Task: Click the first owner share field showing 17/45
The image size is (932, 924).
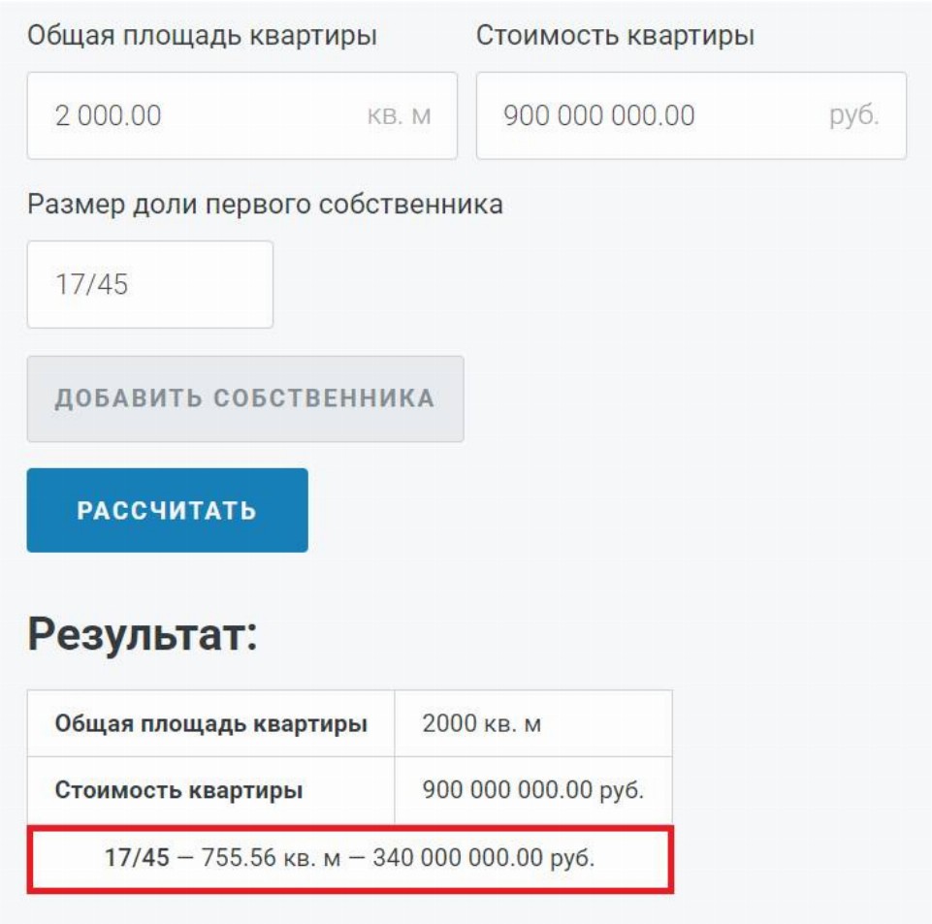Action: 149,285
